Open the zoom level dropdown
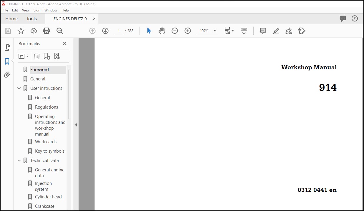This screenshot has height=211, width=364. tap(215, 31)
